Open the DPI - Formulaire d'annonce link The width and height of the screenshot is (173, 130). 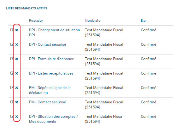[51, 59]
